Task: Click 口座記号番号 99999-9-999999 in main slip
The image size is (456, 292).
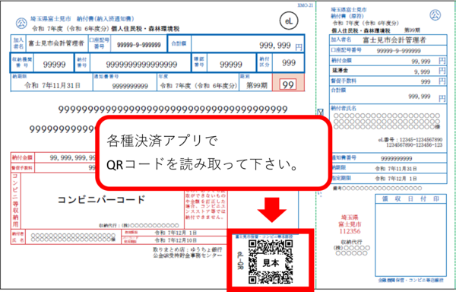Action: [x=139, y=45]
